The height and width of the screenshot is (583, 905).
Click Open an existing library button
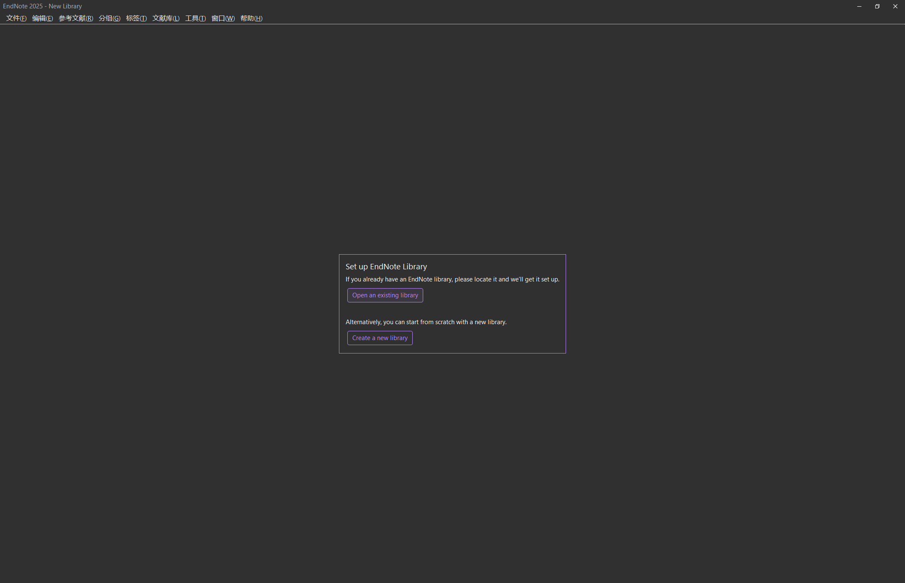[385, 295]
